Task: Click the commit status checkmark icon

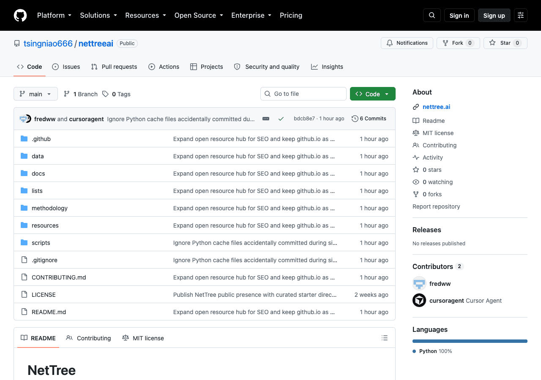Action: click(281, 119)
